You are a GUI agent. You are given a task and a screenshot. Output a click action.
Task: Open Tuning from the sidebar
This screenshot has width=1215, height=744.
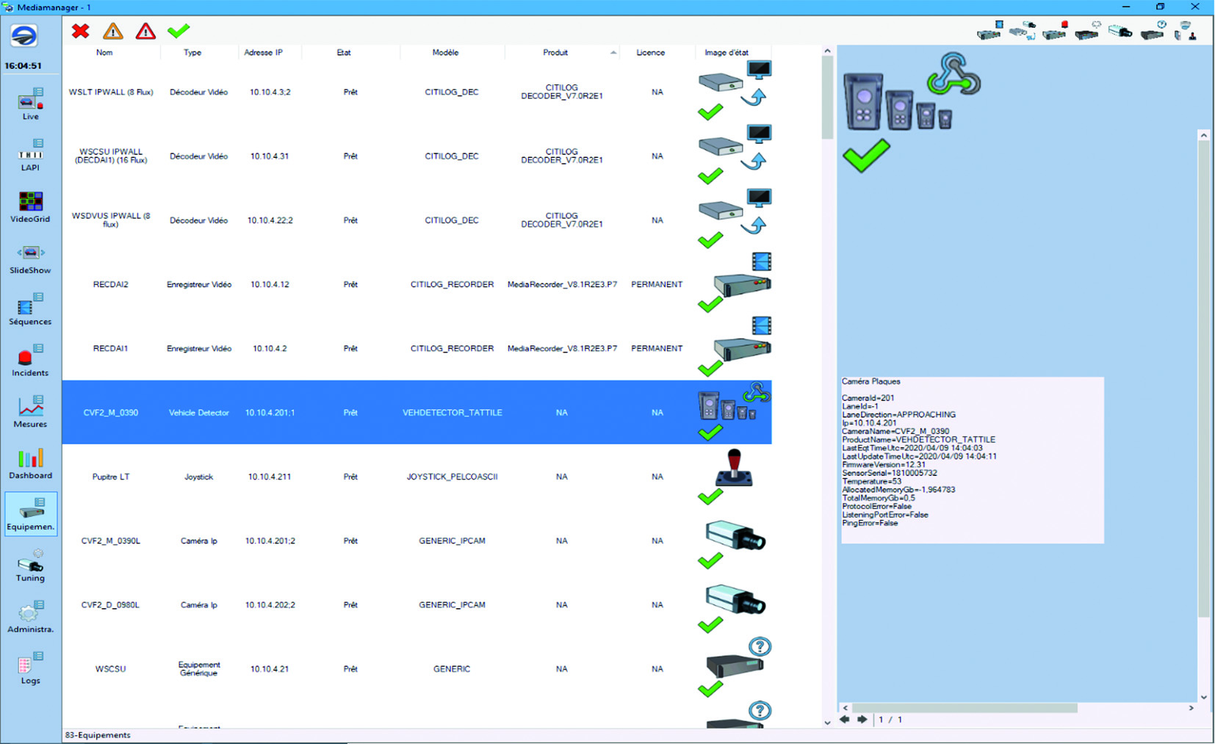click(x=30, y=566)
